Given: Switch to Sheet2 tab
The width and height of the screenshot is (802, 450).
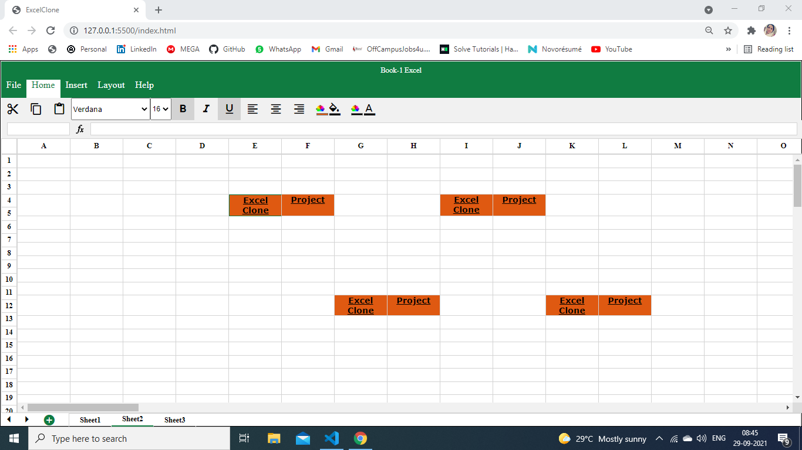Looking at the screenshot, I should [133, 420].
